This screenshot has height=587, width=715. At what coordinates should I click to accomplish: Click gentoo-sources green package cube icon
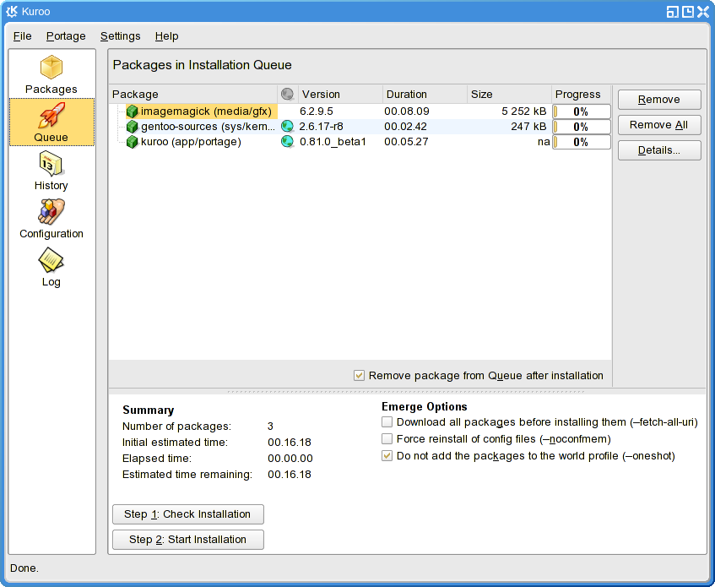[133, 127]
